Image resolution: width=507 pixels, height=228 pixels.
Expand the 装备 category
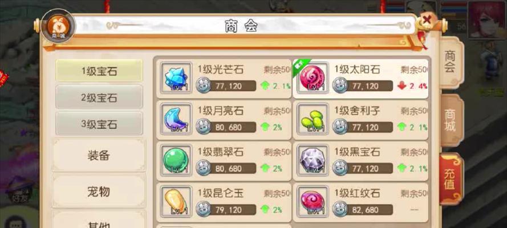click(99, 156)
